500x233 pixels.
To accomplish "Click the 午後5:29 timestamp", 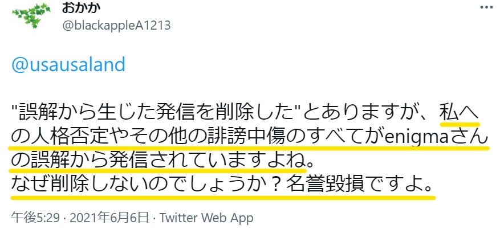I will click(x=35, y=218).
